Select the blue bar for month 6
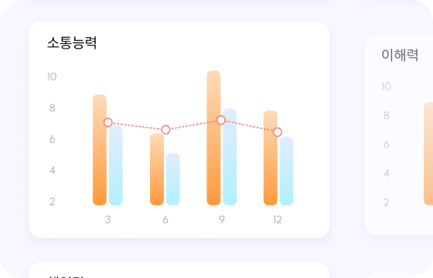Image resolution: width=433 pixels, height=278 pixels. 173,179
